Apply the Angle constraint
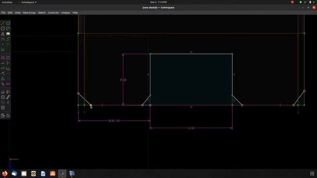Screen dimensions: 317x178 pos(8,57)
